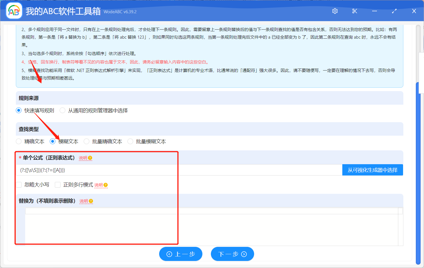
Task: Open the 说明 link for 单个公式
Action: (83, 158)
